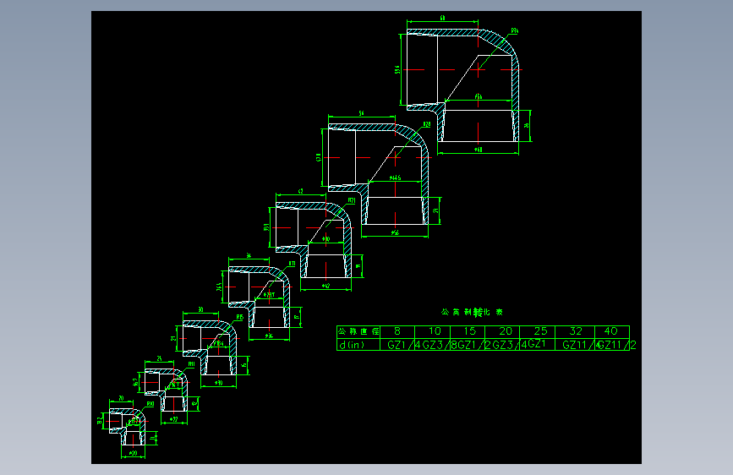
Task: Click the nominal diameter cell 40
Action: pos(612,331)
